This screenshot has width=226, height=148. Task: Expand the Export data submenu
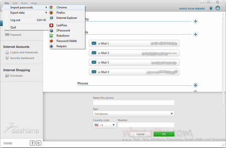coord(26,13)
